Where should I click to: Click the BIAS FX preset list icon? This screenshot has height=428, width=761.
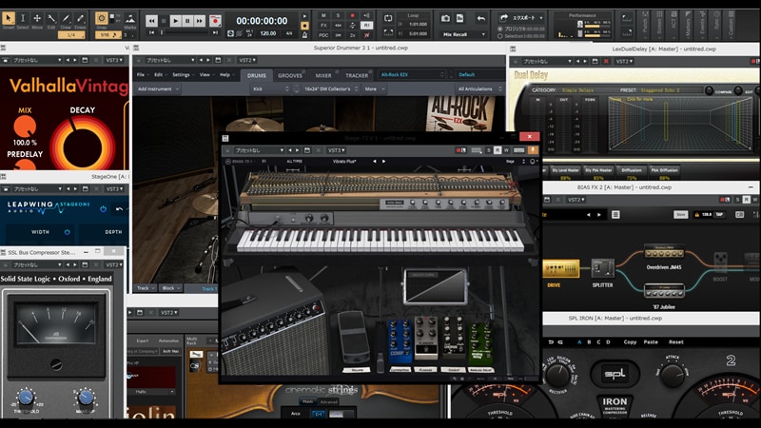(615, 215)
